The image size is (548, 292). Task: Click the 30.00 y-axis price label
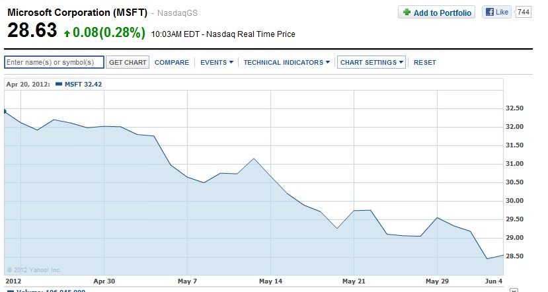[514, 201]
